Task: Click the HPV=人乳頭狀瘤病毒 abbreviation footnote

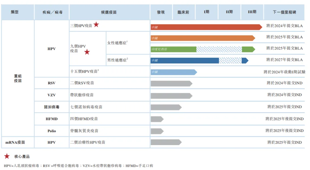Action: click(x=21, y=166)
